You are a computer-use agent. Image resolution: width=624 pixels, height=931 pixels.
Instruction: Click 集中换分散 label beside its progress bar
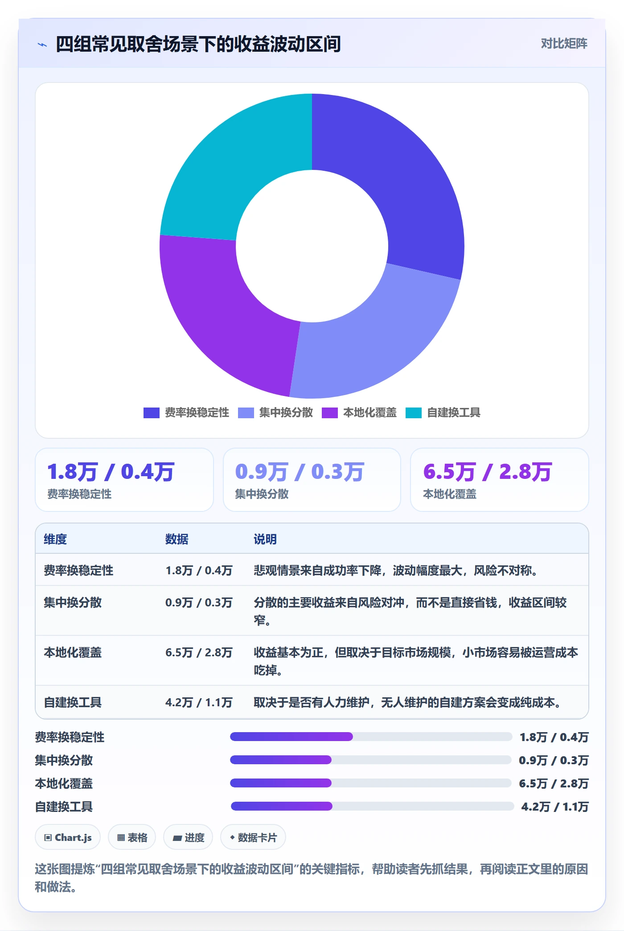click(x=64, y=760)
